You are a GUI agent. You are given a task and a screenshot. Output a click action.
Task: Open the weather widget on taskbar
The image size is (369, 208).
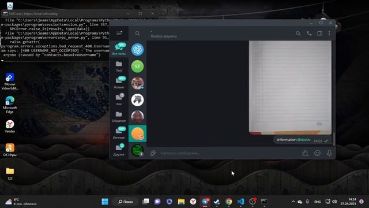21,202
